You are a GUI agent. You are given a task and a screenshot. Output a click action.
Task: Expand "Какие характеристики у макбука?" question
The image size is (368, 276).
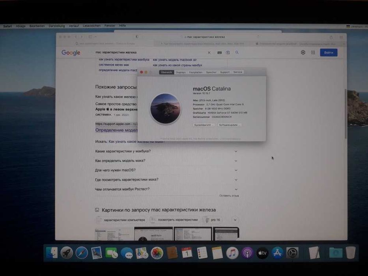tap(166, 151)
